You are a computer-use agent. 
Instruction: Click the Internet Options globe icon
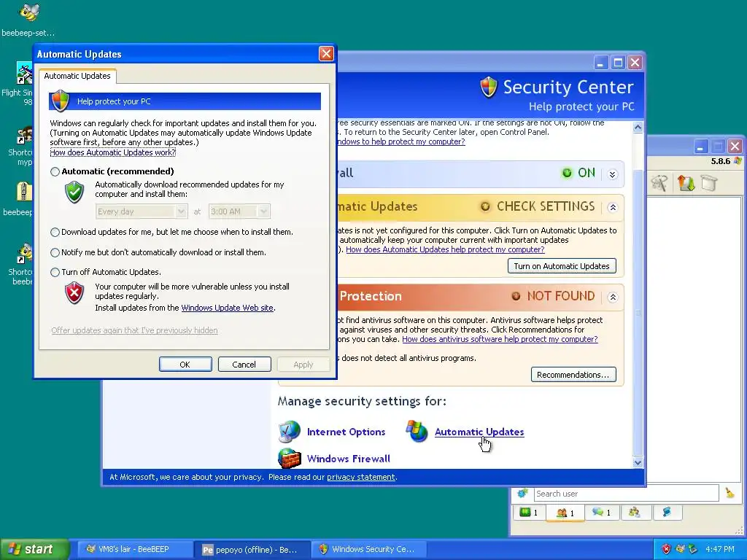point(289,432)
